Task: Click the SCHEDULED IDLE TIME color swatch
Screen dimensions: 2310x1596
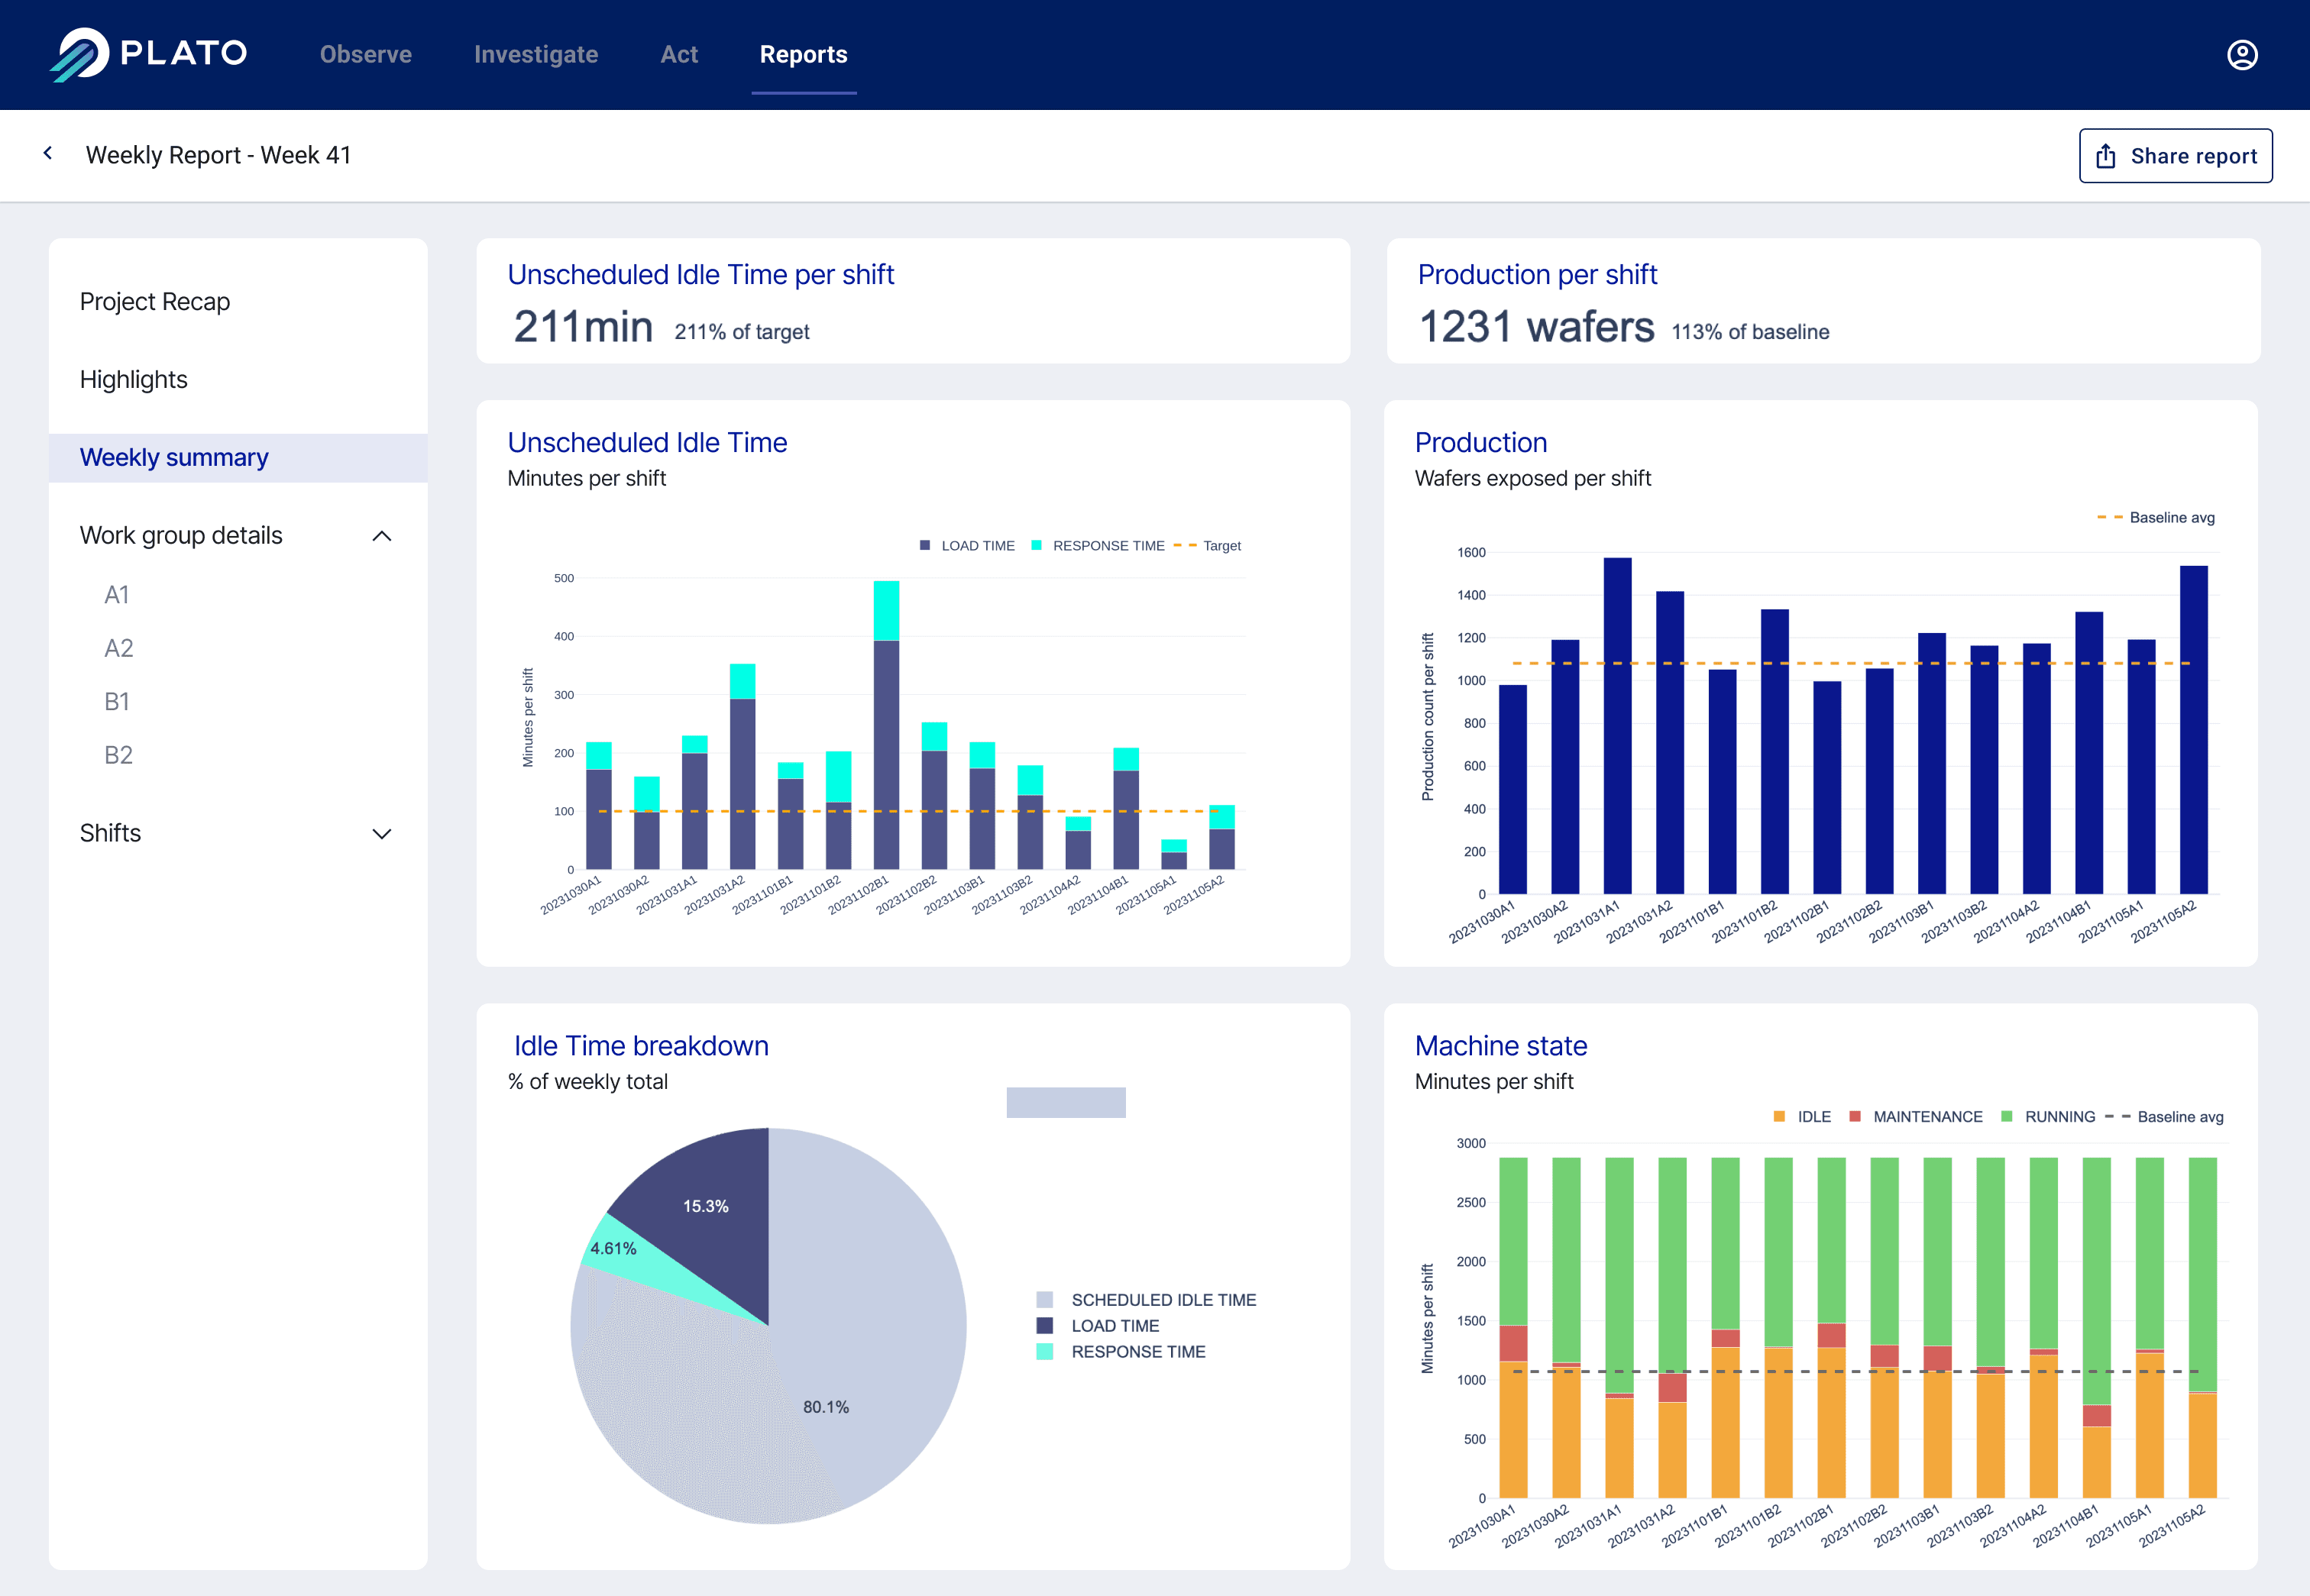Action: point(1046,1300)
